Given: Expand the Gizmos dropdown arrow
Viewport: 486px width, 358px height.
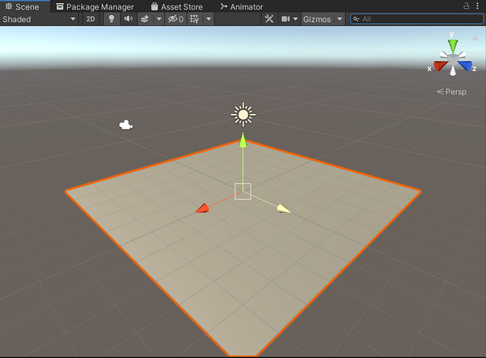Looking at the screenshot, I should [x=340, y=19].
